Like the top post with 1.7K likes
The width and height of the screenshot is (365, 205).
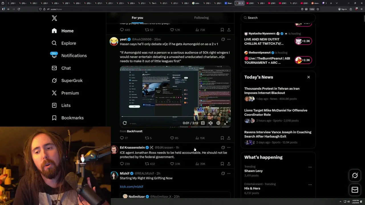click(175, 30)
